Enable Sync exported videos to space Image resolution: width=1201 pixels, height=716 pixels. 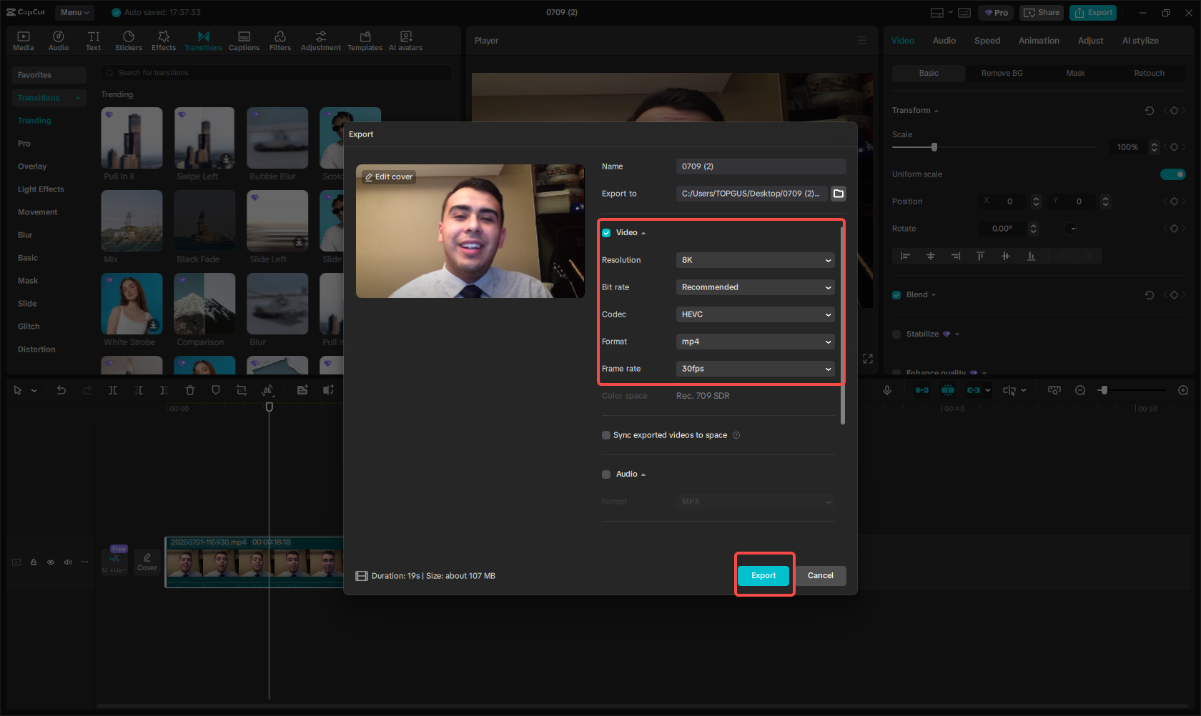[606, 434]
